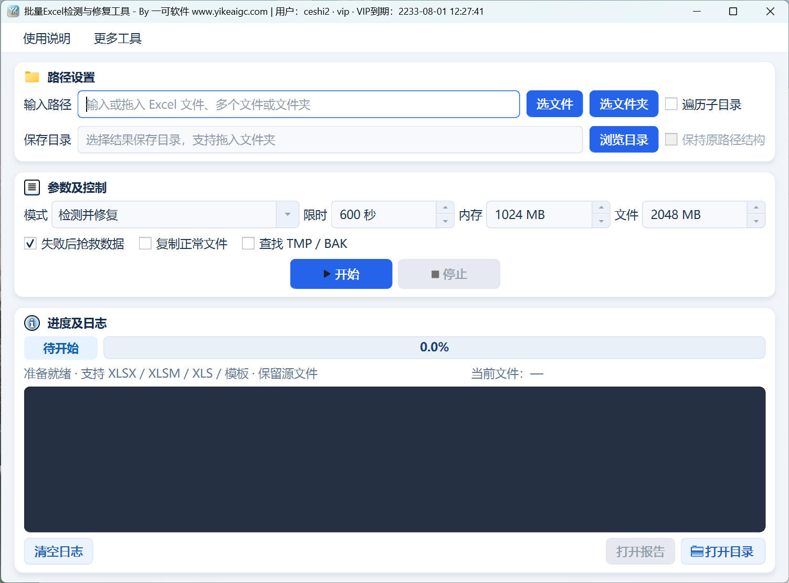Click the 限时 600 秒 value field
Screen dimensions: 789x583
click(x=384, y=214)
